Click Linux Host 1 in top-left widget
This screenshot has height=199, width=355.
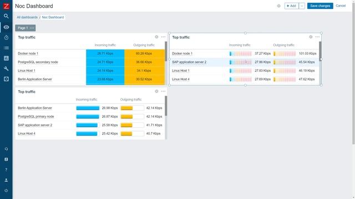[27, 71]
